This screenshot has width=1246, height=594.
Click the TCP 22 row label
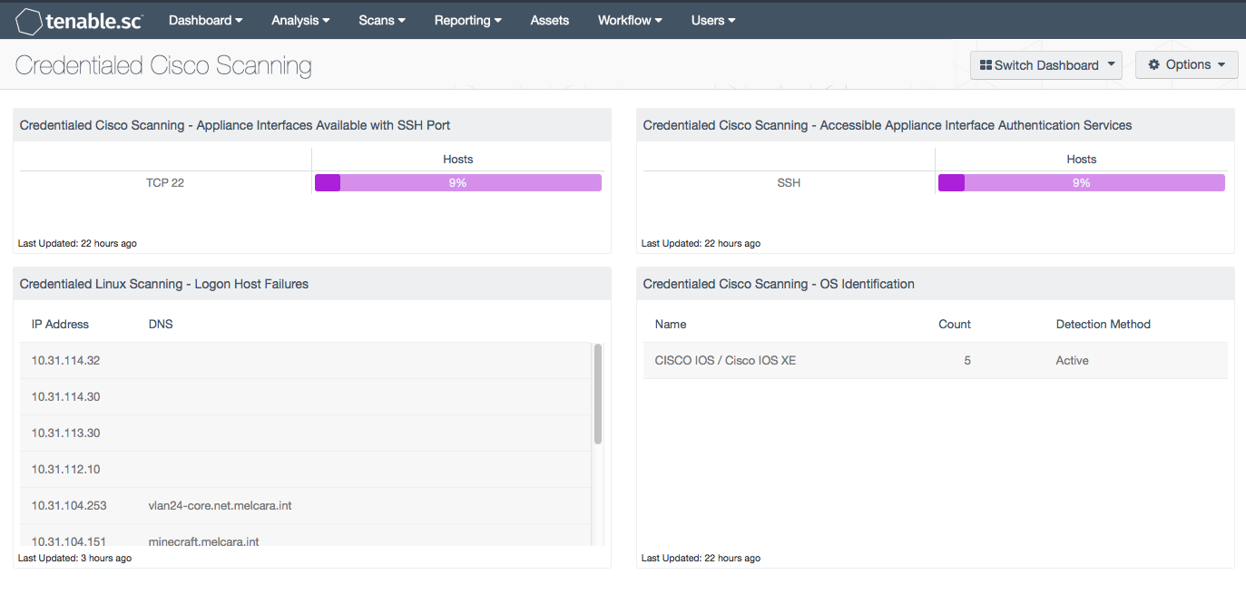click(165, 183)
